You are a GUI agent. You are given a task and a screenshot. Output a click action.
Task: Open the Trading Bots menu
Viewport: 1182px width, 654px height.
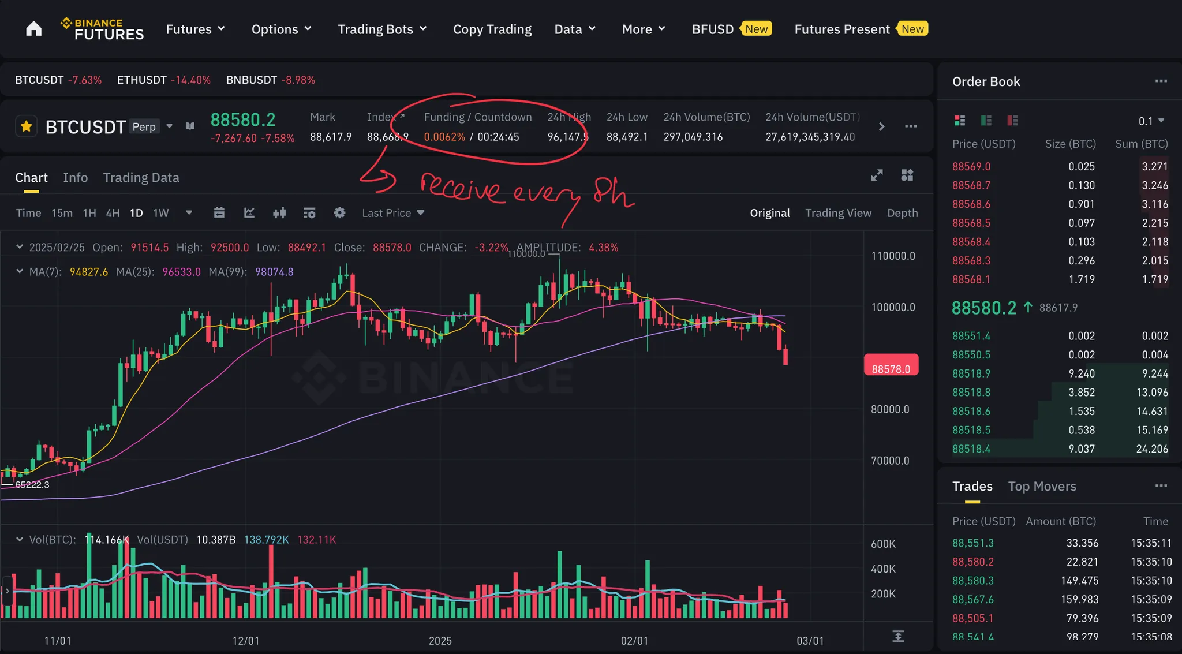pos(381,29)
